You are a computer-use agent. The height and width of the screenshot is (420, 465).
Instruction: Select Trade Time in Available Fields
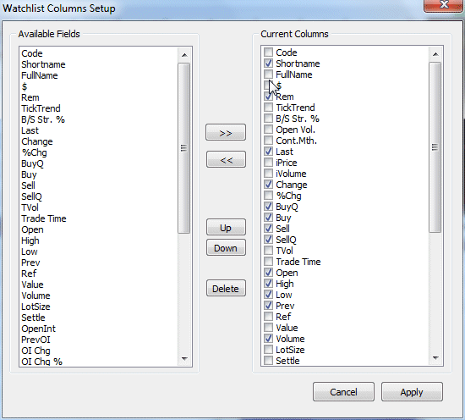click(44, 218)
